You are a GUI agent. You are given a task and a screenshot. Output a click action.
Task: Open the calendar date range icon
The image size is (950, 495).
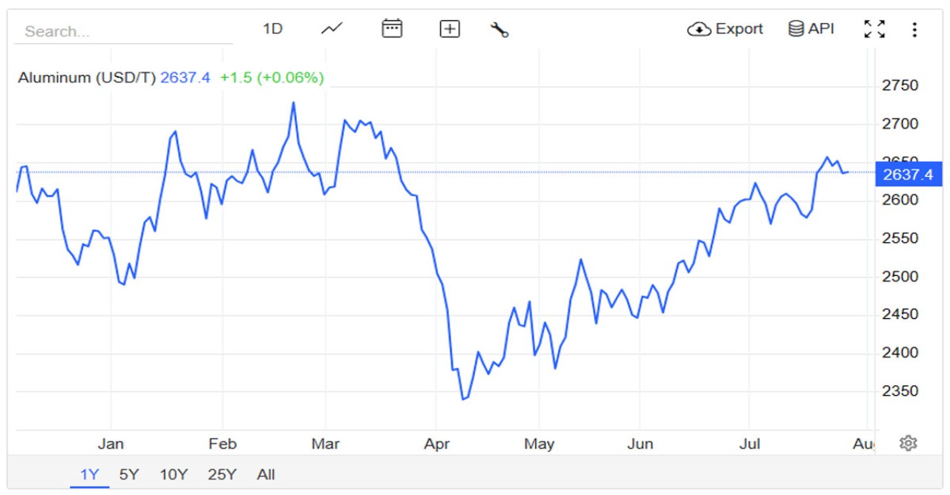coord(393,28)
